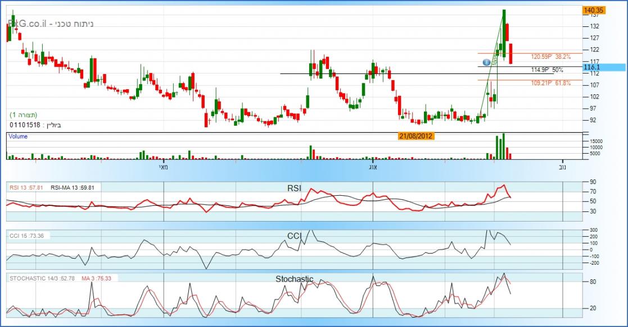This screenshot has height=327, width=628.
Task: Click the אוג month axis label
Action: [x=372, y=167]
